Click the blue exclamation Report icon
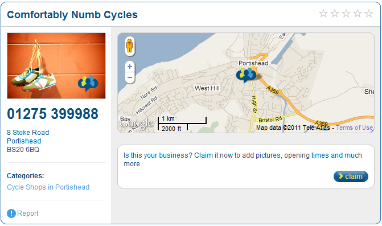Viewport: 382px width, 226px height. coord(11,213)
